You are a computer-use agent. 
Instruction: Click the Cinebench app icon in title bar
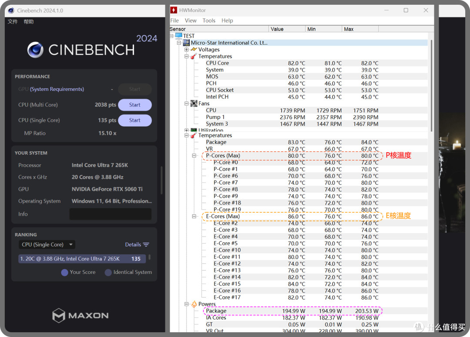(x=11, y=10)
